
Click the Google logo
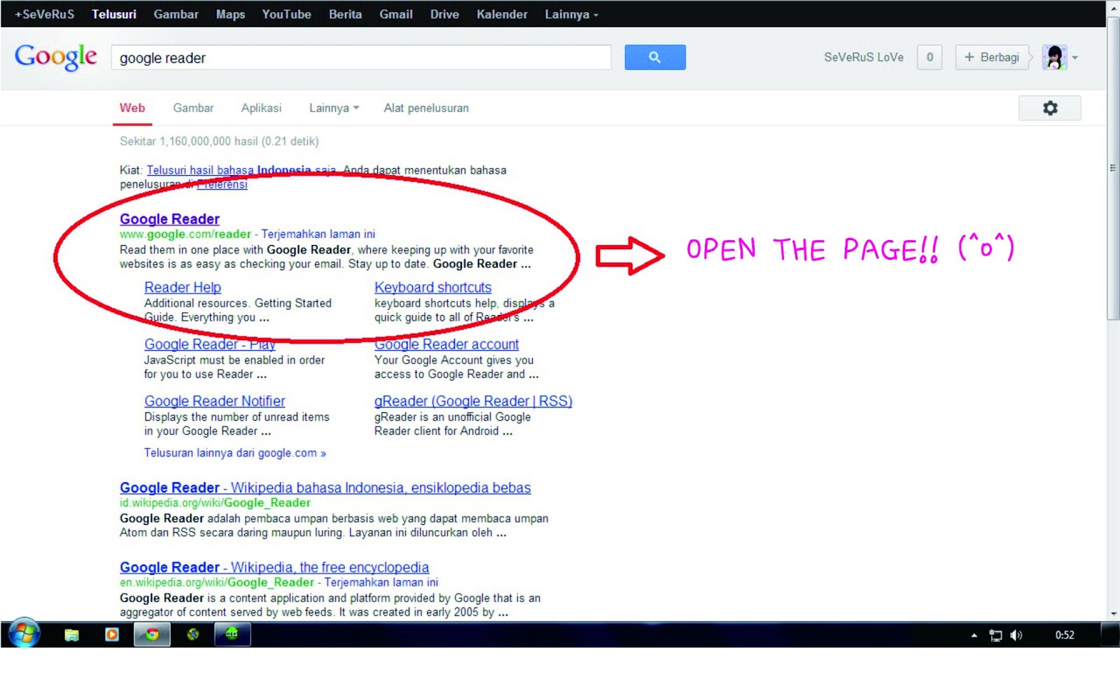(56, 57)
